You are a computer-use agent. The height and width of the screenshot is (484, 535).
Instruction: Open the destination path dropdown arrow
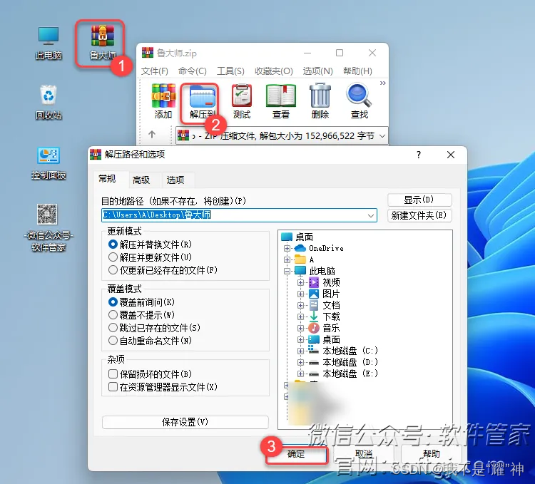(371, 215)
